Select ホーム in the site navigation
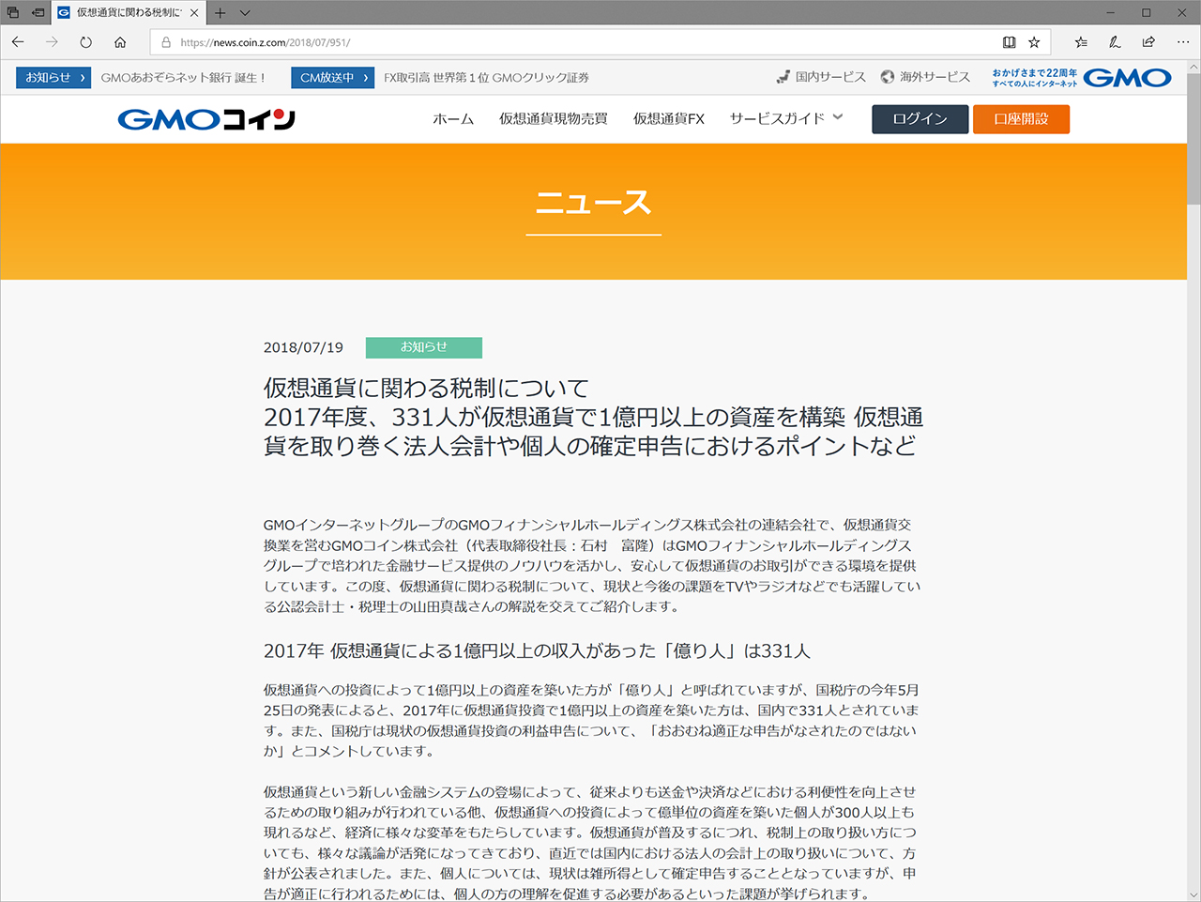This screenshot has height=902, width=1201. click(453, 118)
